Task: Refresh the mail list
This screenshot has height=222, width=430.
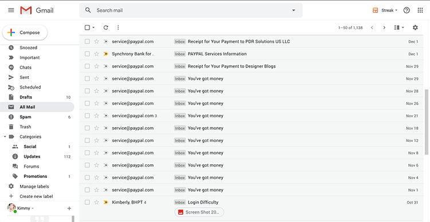Action: point(106,27)
